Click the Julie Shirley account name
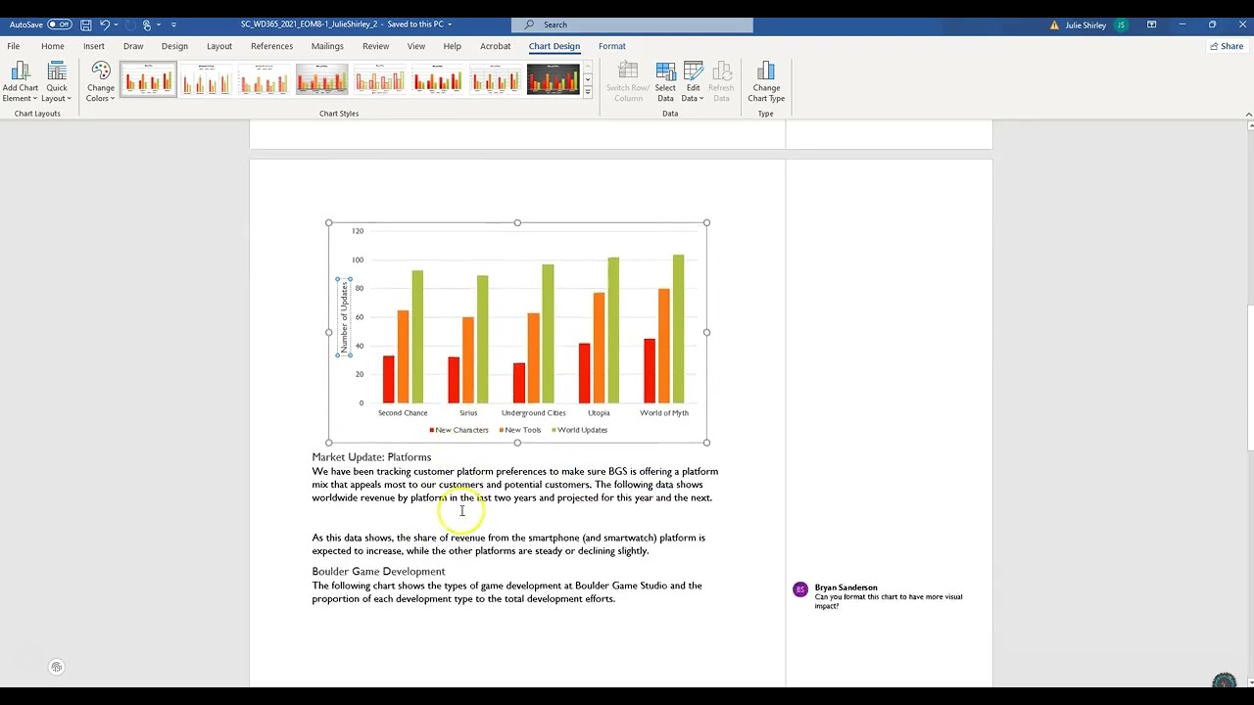Image resolution: width=1254 pixels, height=705 pixels. coord(1085,24)
